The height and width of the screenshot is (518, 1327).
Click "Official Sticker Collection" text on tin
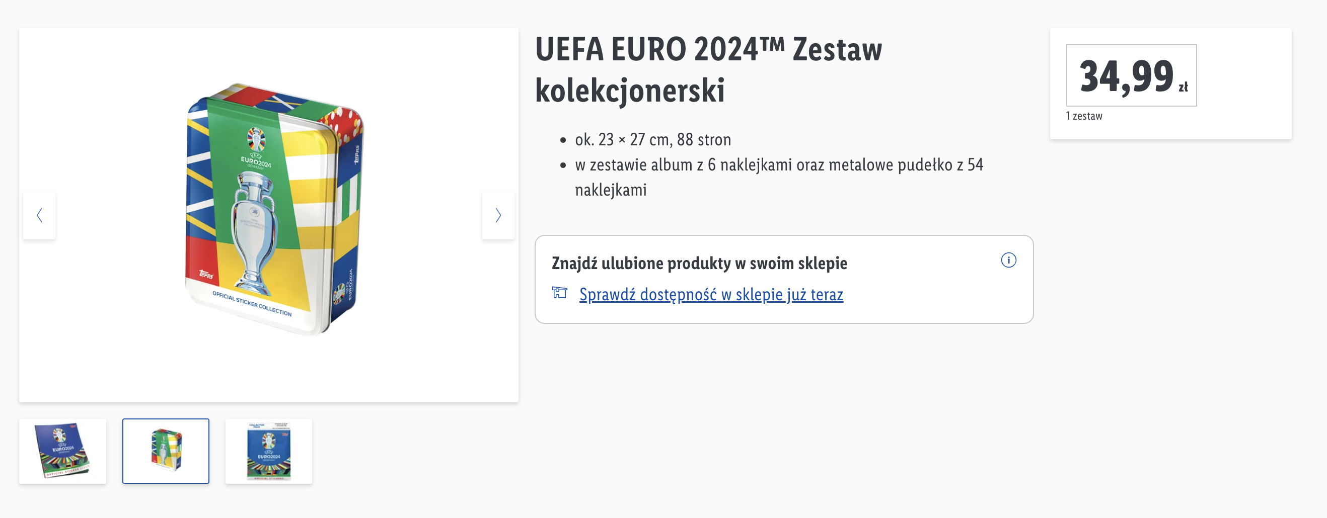pos(252,303)
